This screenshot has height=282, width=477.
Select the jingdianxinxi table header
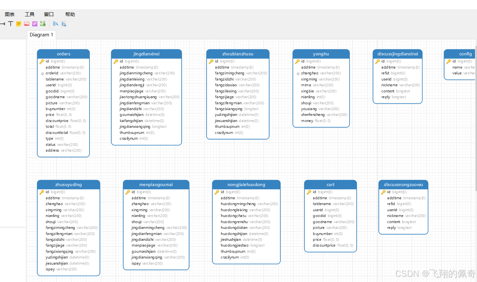click(146, 54)
